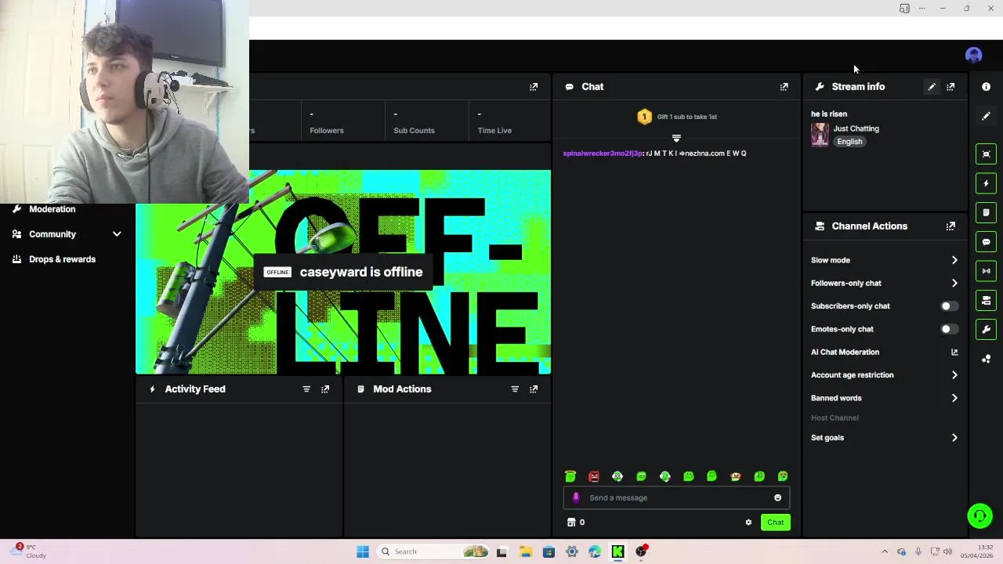Click the Just Chatting category name
1003x564 pixels.
(x=856, y=128)
